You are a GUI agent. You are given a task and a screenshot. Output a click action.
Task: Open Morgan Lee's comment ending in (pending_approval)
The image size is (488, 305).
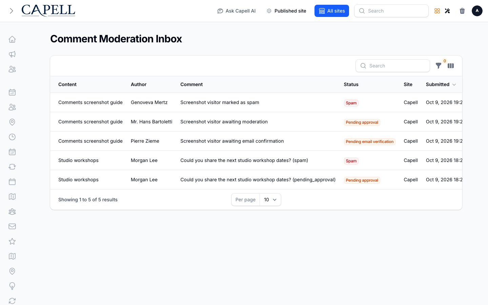[258, 180]
